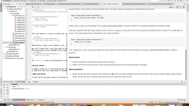Click the copy changelist icon beside plus
This screenshot has height=106, width=189.
click(x=7, y=93)
